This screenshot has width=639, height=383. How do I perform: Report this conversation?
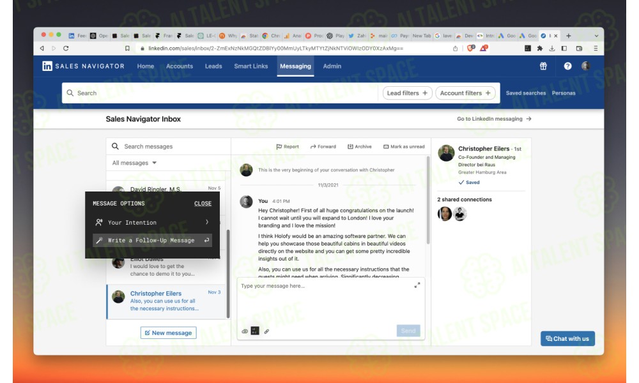288,147
